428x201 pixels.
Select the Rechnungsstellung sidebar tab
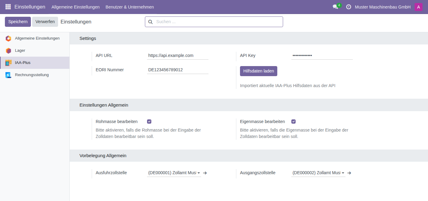pyautogui.click(x=35, y=75)
